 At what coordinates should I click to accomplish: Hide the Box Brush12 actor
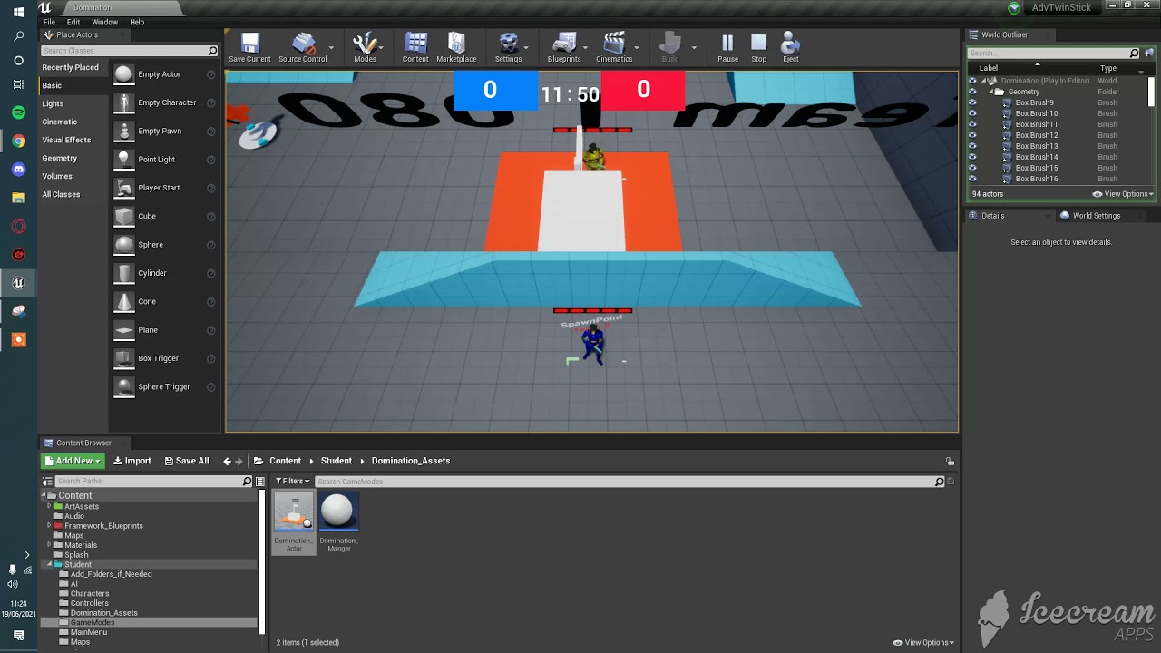pos(972,135)
